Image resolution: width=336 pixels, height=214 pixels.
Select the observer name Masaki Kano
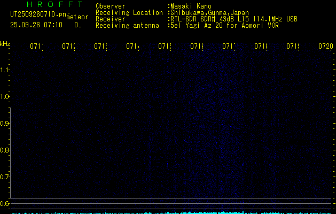pos(191,6)
